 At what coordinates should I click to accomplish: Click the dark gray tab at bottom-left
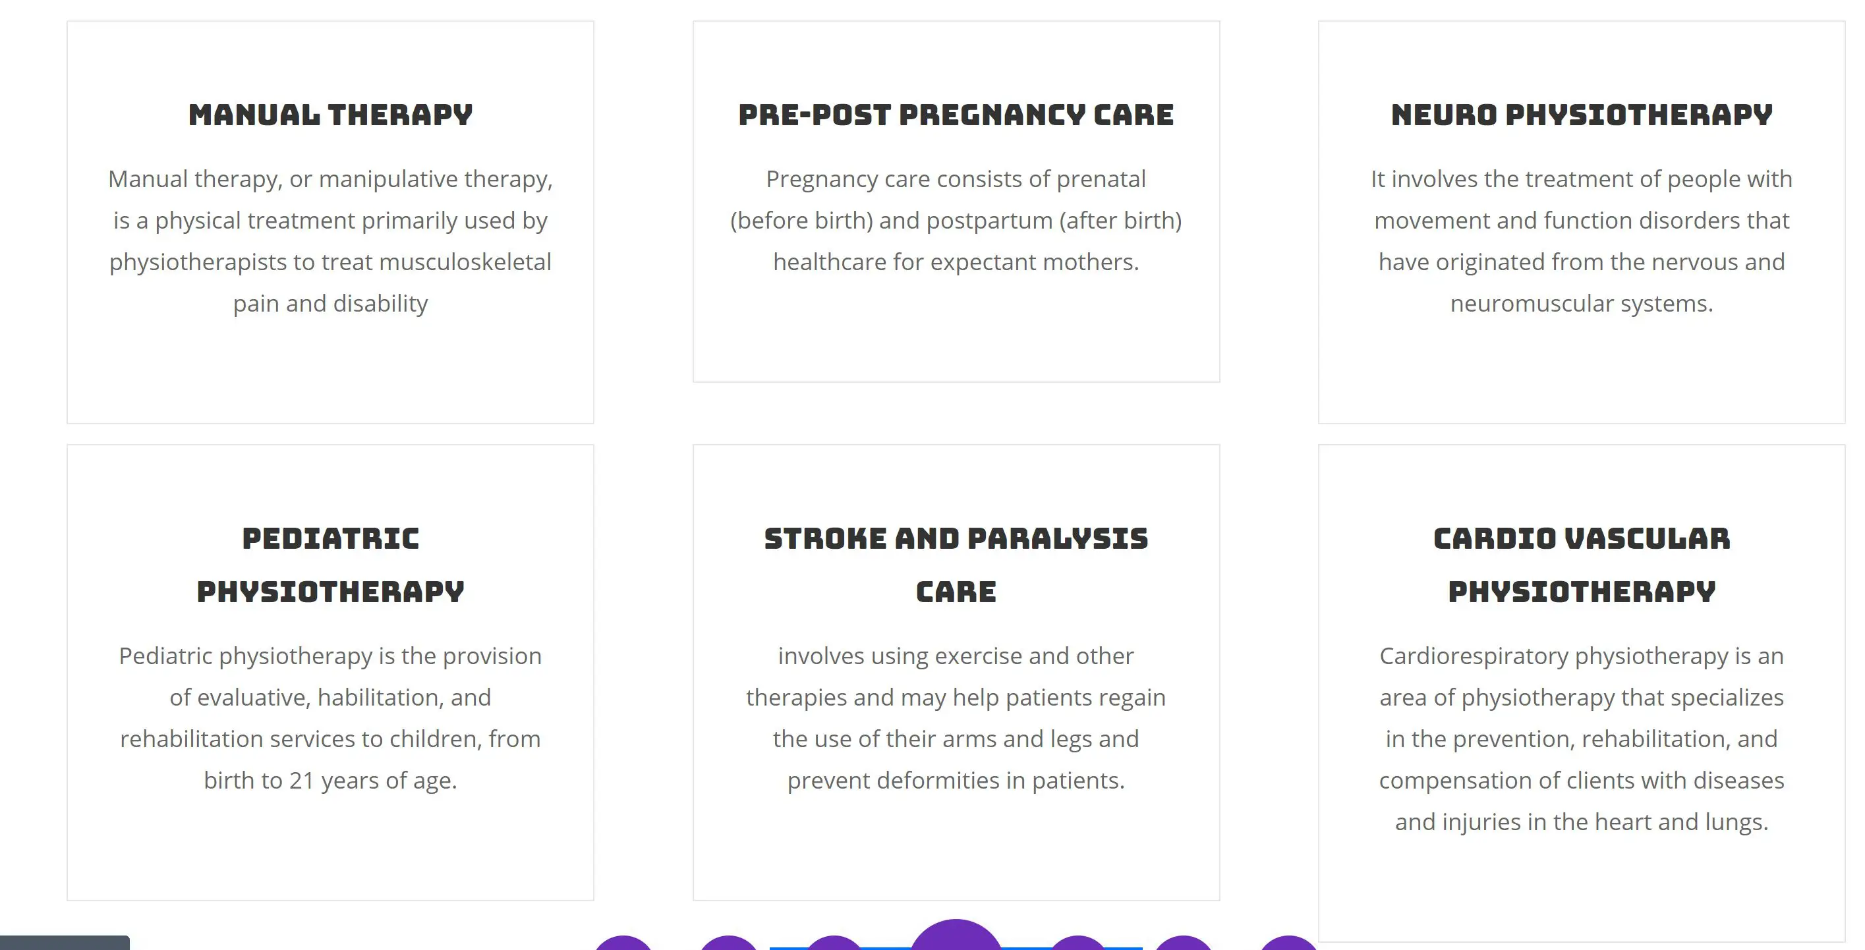click(x=65, y=943)
